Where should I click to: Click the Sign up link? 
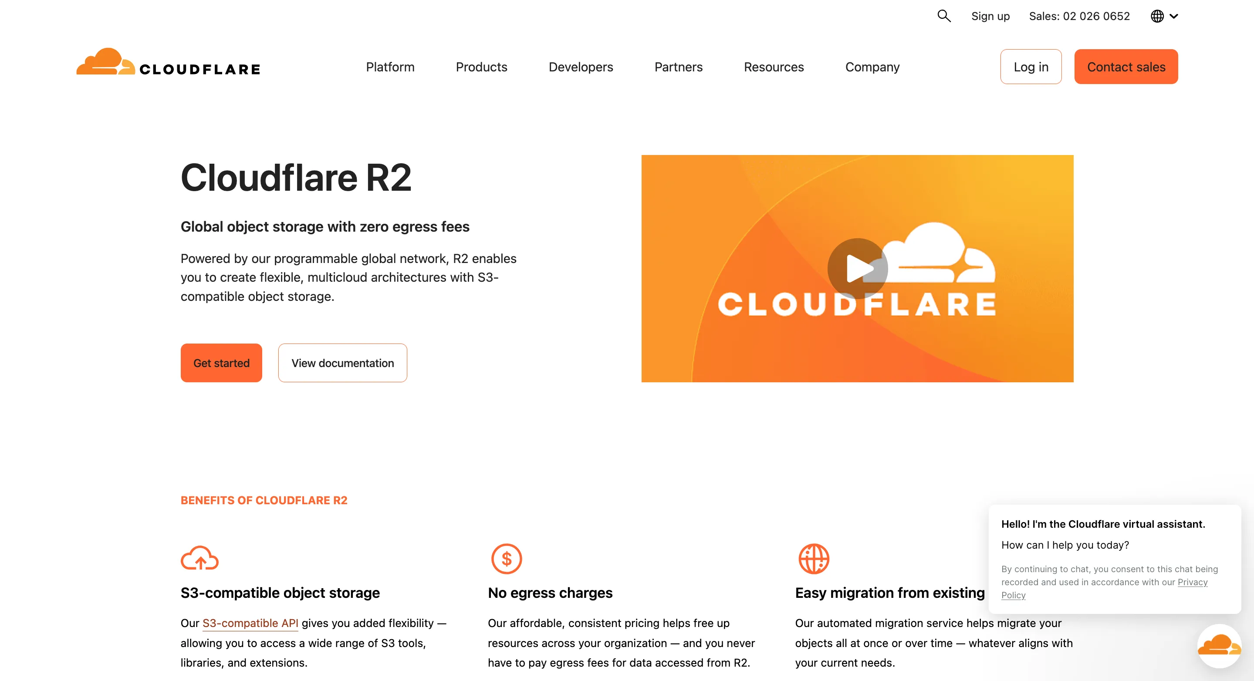(x=990, y=16)
